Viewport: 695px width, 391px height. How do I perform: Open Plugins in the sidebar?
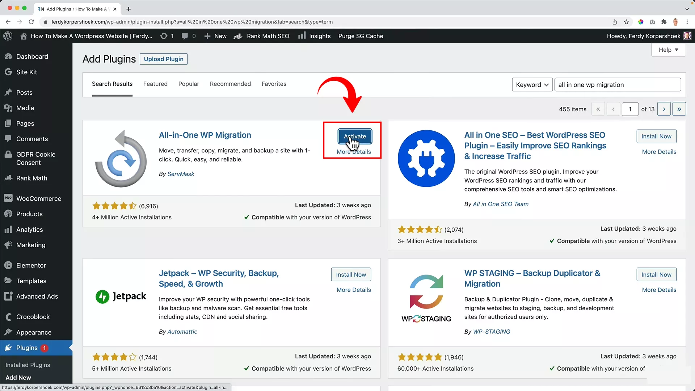pos(27,348)
